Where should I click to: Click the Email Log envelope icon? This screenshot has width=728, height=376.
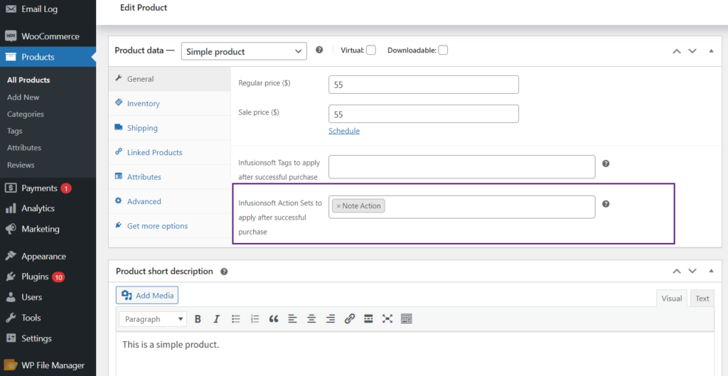click(x=11, y=9)
